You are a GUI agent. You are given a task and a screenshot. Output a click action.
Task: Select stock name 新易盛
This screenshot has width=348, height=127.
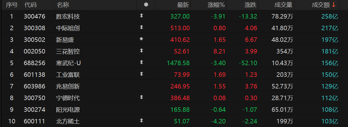(65, 40)
